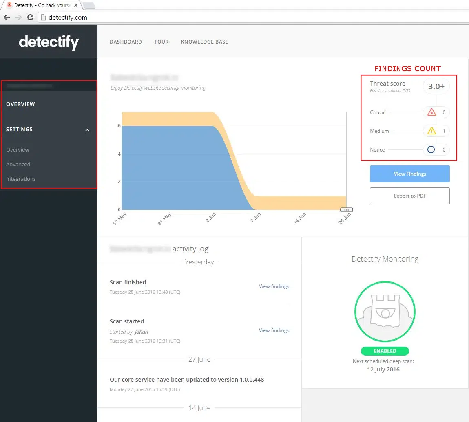
Task: Open the Export to PDF option
Action: coord(409,196)
